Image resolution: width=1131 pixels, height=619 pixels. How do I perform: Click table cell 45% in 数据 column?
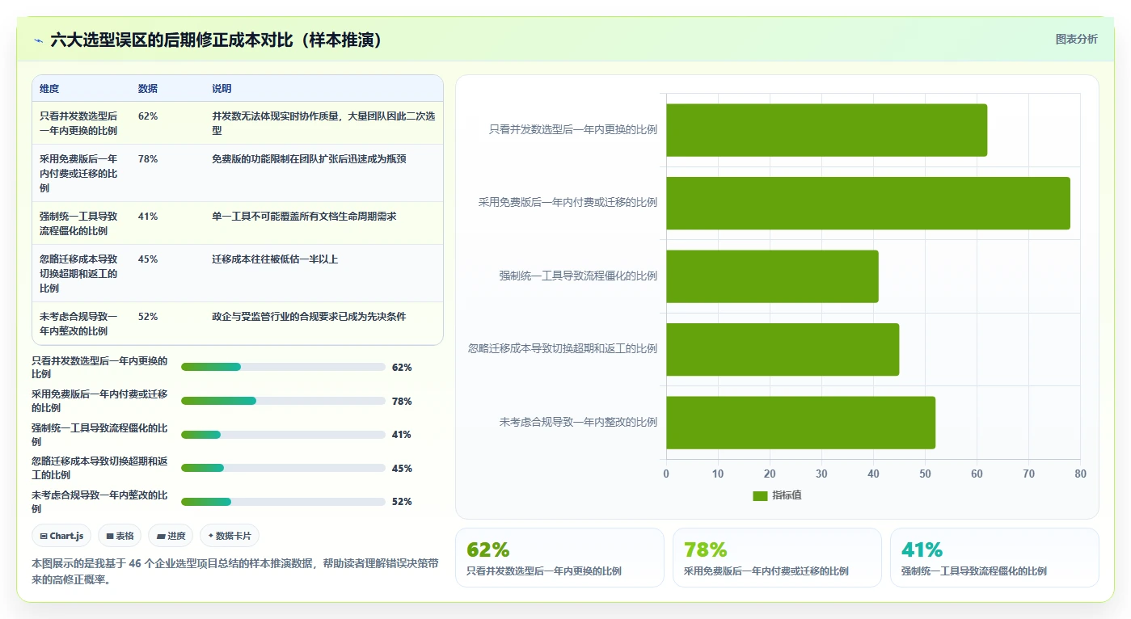click(x=148, y=259)
